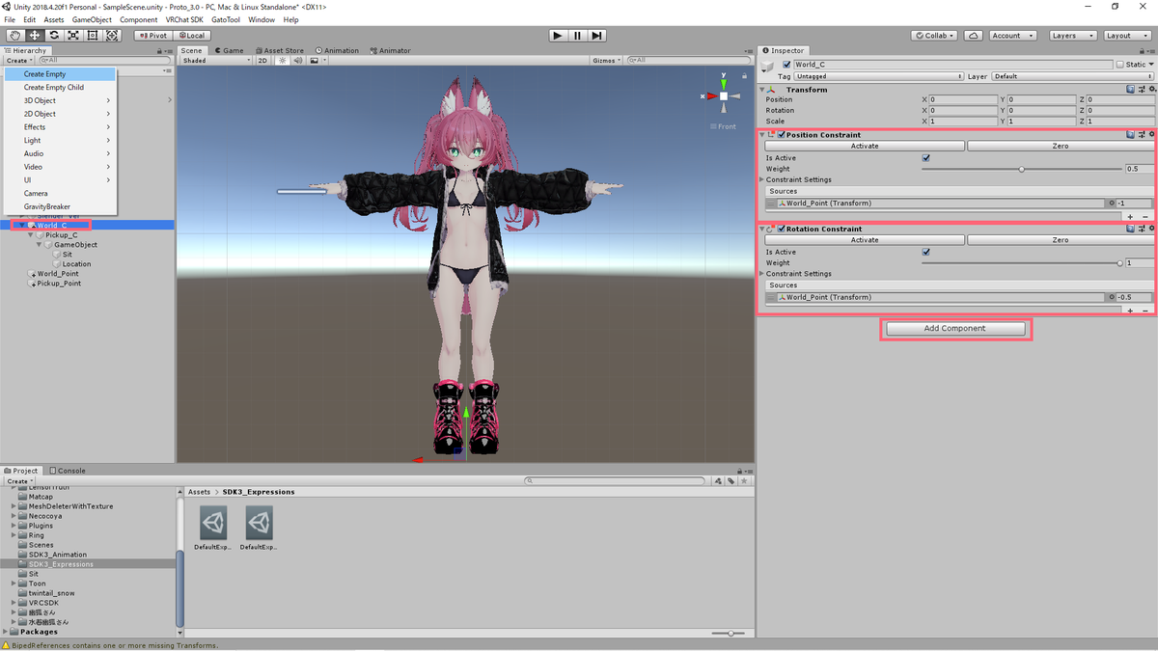This screenshot has height=651, width=1158.
Task: Open the Account dropdown
Action: click(1011, 36)
